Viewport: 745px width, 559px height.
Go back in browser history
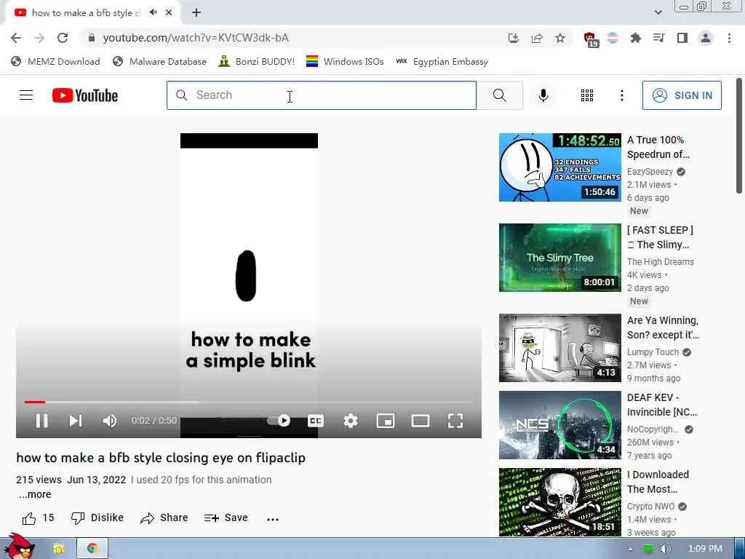click(x=16, y=38)
